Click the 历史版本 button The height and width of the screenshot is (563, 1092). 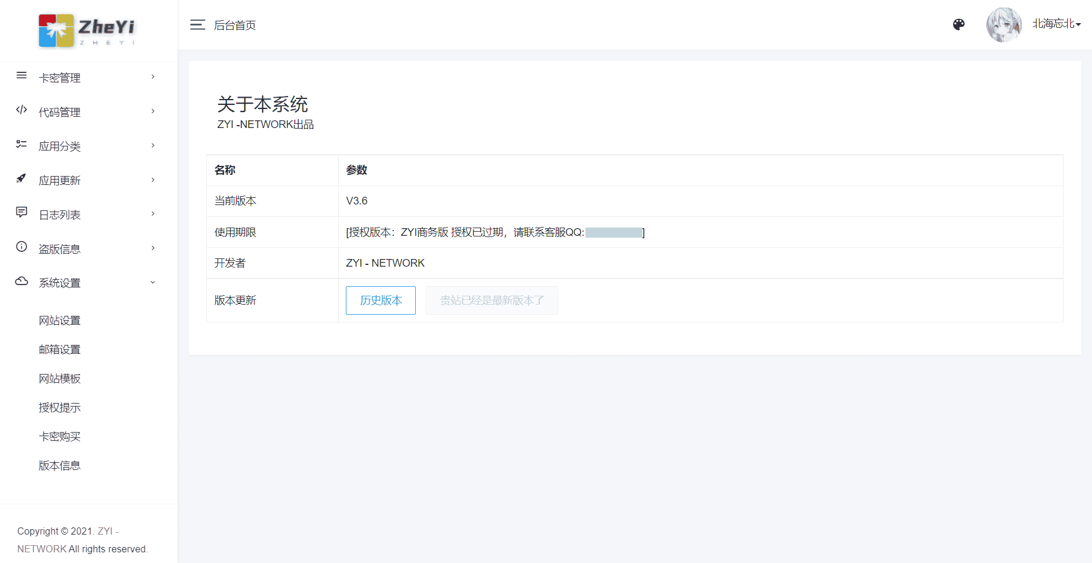(x=380, y=300)
